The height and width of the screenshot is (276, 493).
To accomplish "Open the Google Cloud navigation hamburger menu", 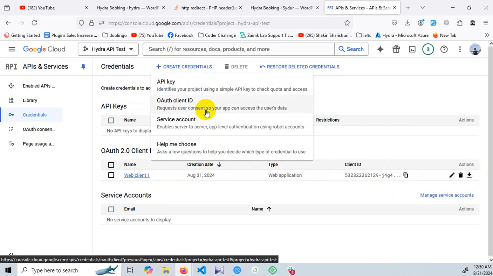I will 12,49.
